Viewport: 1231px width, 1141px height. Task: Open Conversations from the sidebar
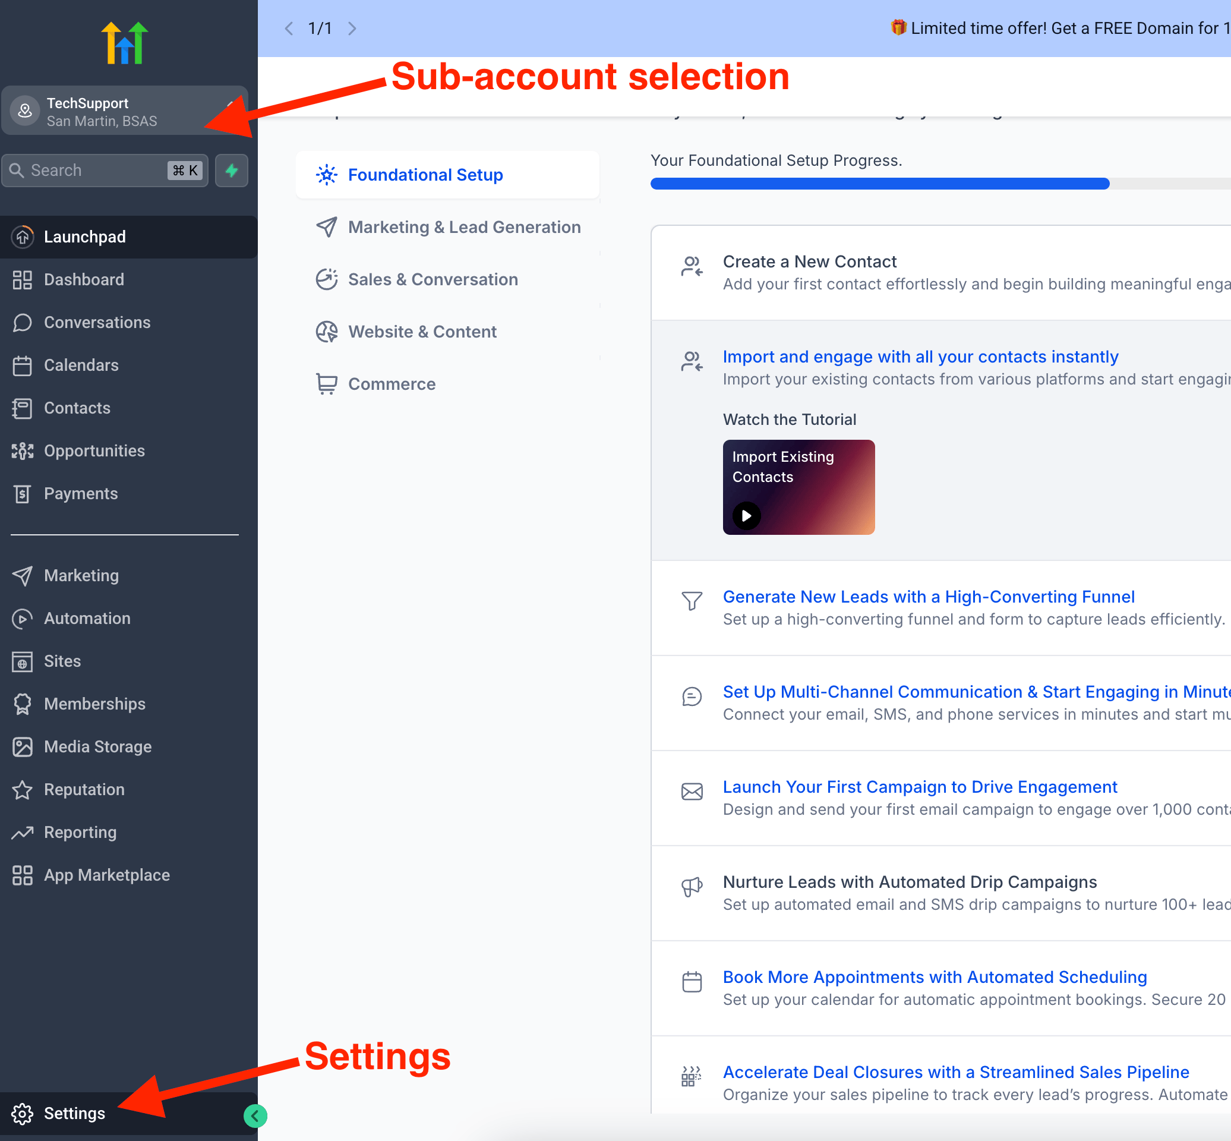coord(128,322)
